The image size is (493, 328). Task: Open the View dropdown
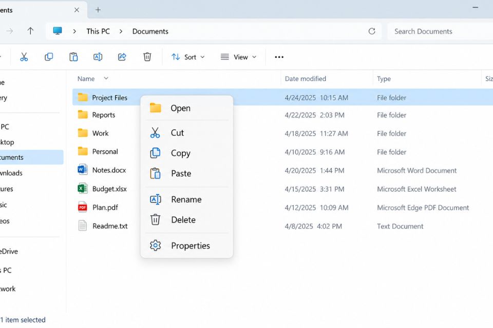pyautogui.click(x=238, y=57)
